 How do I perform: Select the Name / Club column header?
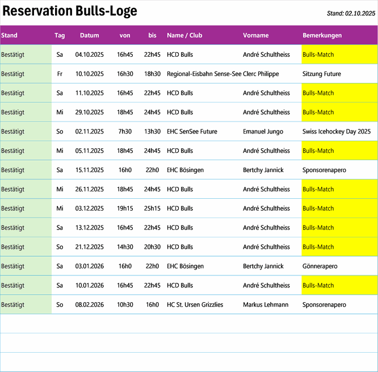coord(184,35)
